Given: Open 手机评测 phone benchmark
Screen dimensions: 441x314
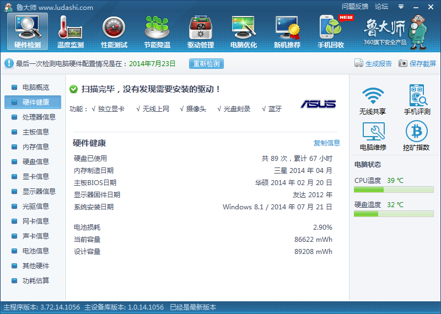Looking at the screenshot, I should (417, 100).
